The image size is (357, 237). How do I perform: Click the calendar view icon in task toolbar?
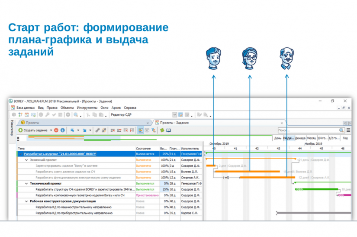click(147, 130)
